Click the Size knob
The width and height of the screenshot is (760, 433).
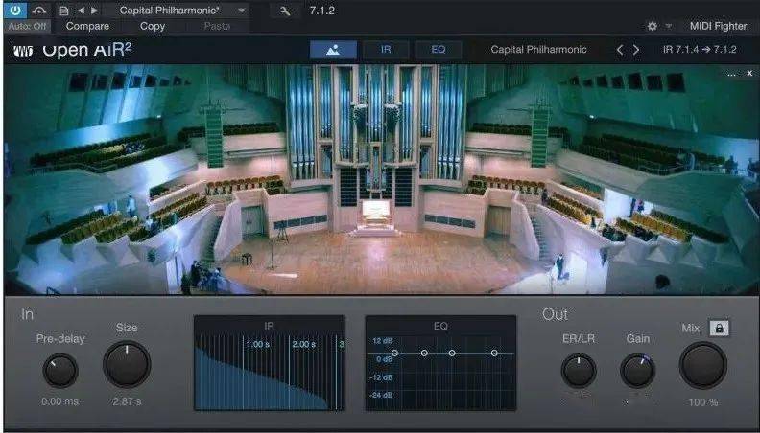[x=127, y=365]
